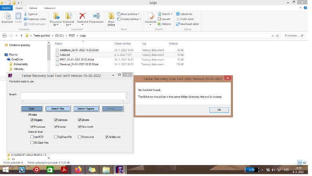Click the Přejmenovat icon
Viewport: 312px width, 176px height.
tap(96, 18)
